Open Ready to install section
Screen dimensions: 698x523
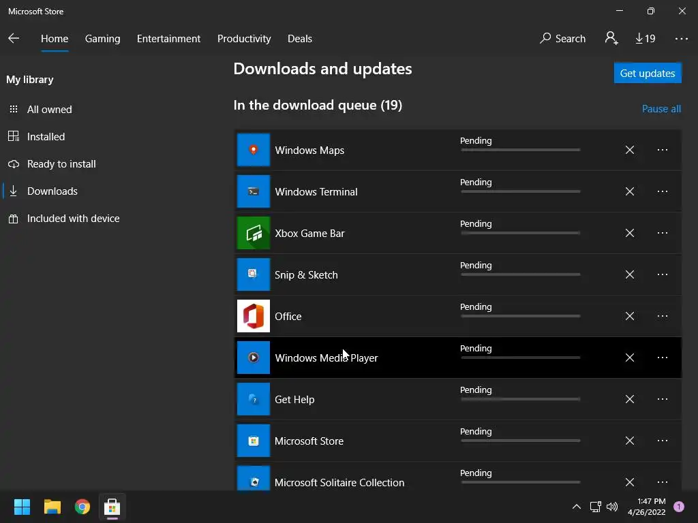[x=52, y=164]
